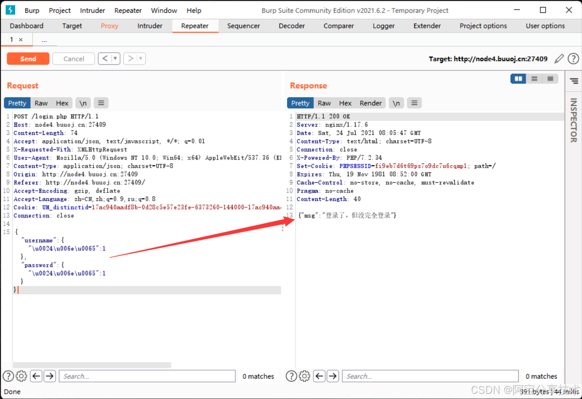The image size is (582, 399).
Task: Click the HTTP/1.1 200 OK line
Action: (323, 117)
